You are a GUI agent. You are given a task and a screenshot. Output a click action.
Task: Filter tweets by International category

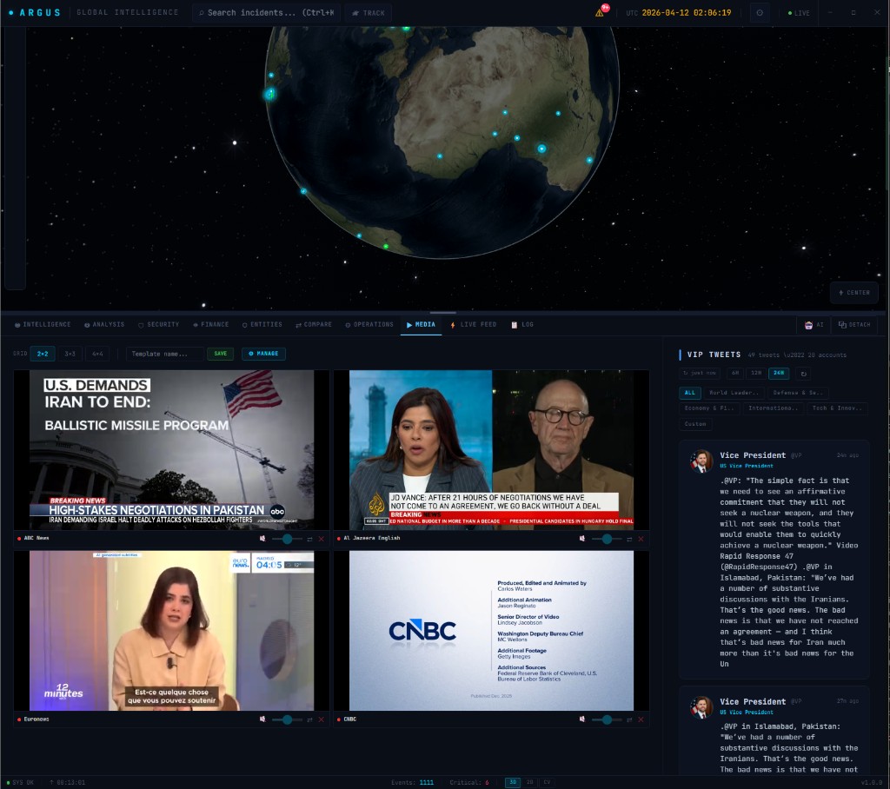click(x=773, y=408)
